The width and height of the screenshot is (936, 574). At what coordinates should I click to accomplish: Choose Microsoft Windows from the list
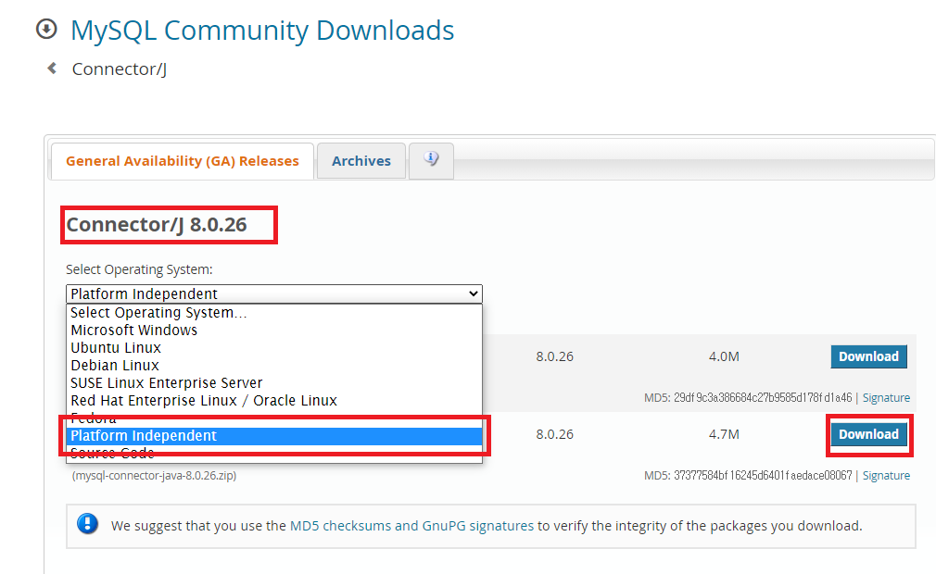pyautogui.click(x=274, y=331)
